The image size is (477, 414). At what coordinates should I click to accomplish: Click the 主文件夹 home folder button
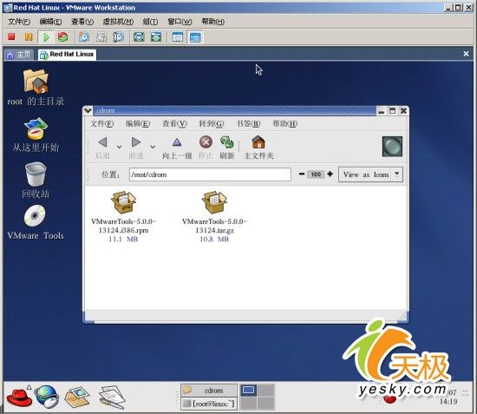pos(258,148)
